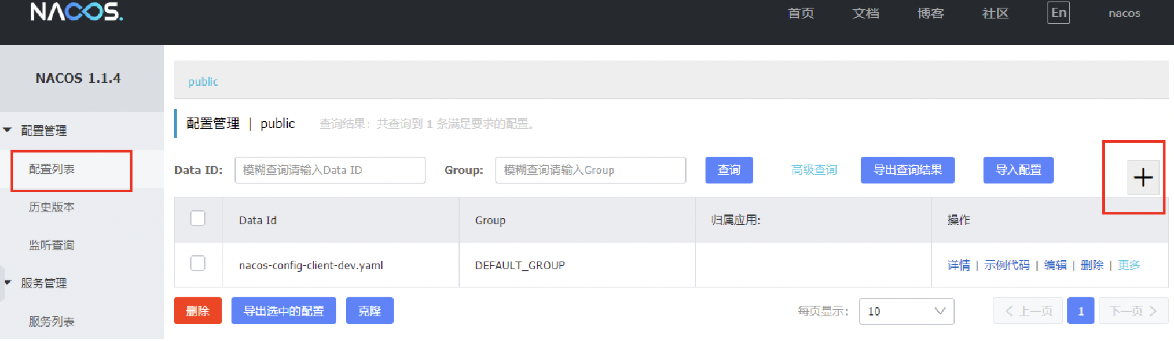This screenshot has height=341, width=1174.
Task: Click the NACOS logo
Action: point(76,12)
